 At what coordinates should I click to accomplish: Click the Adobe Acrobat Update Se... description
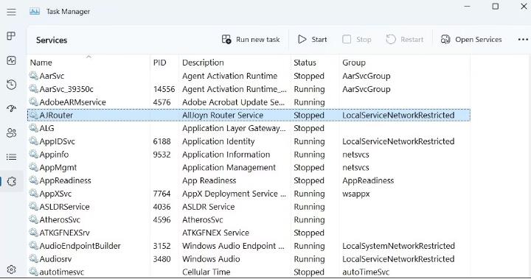(233, 102)
